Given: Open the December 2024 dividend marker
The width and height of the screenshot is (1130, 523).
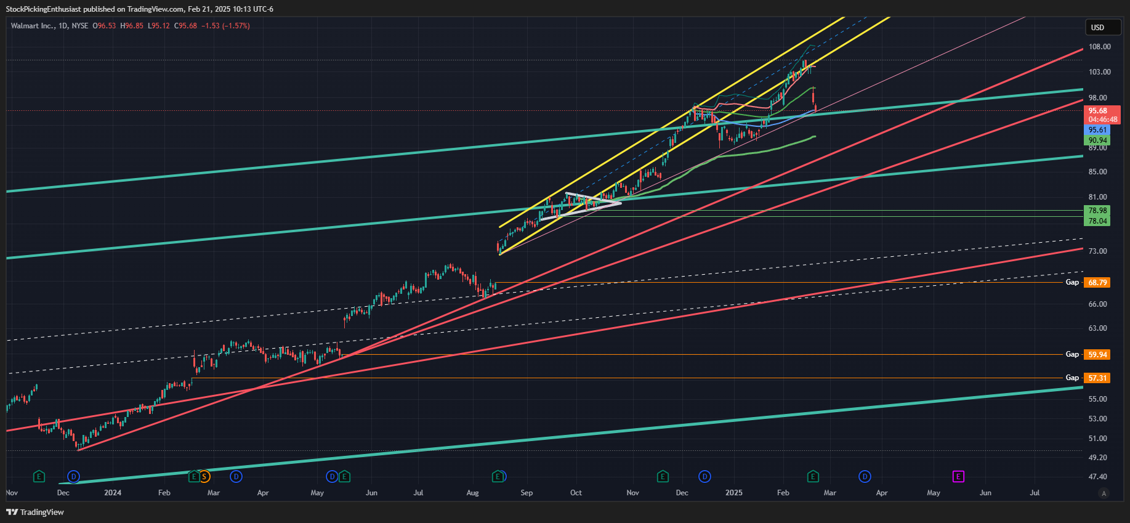Looking at the screenshot, I should (705, 476).
